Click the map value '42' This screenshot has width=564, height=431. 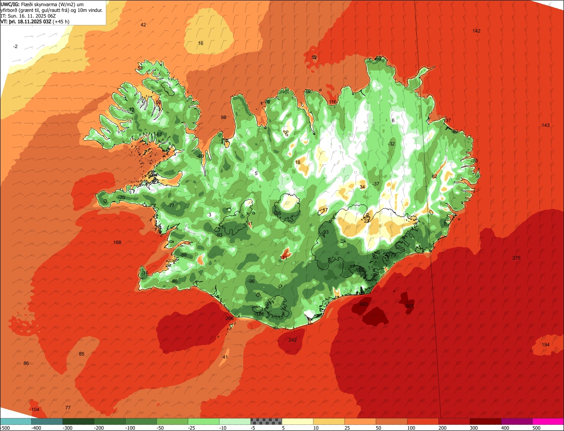pos(143,25)
